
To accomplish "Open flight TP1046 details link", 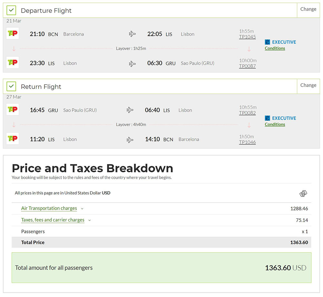I will tap(247, 142).
